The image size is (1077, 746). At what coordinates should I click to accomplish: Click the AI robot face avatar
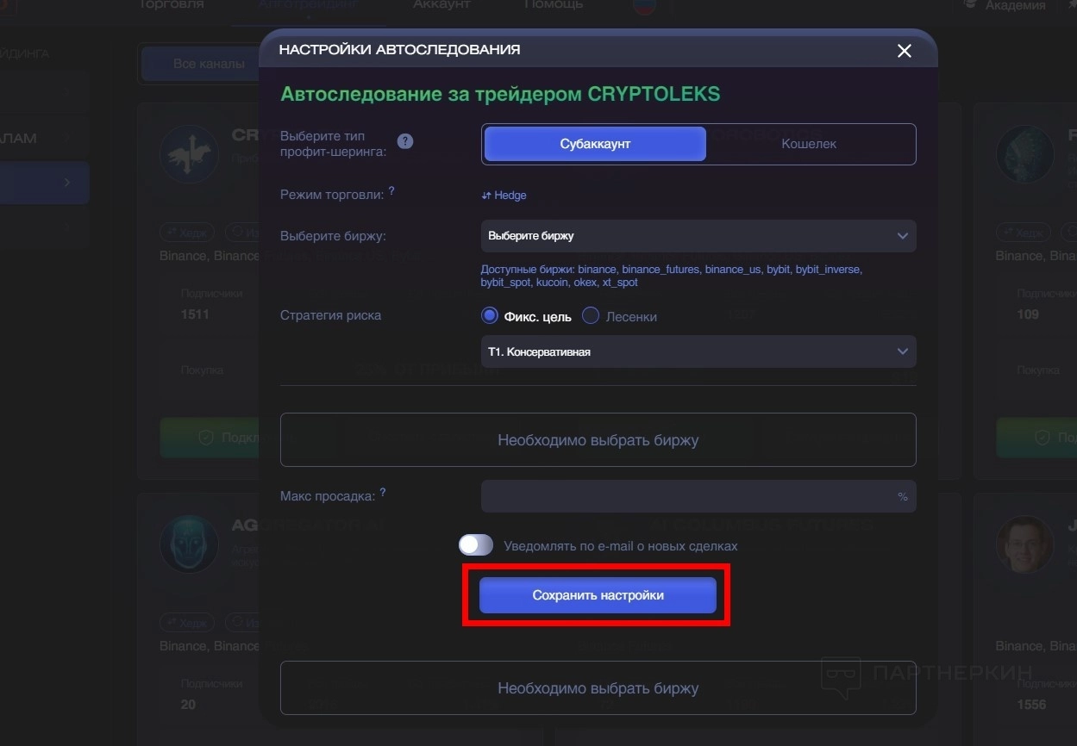click(x=189, y=544)
